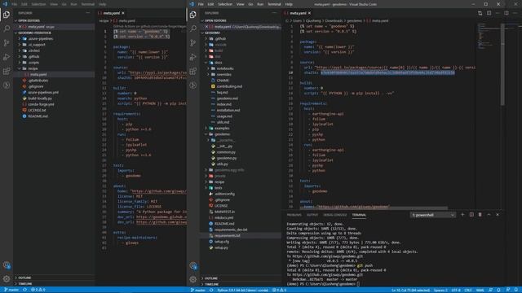Screen dimensions: 522x293
Task: Close meta.yaml tab in left window
Action: [x=123, y=13]
